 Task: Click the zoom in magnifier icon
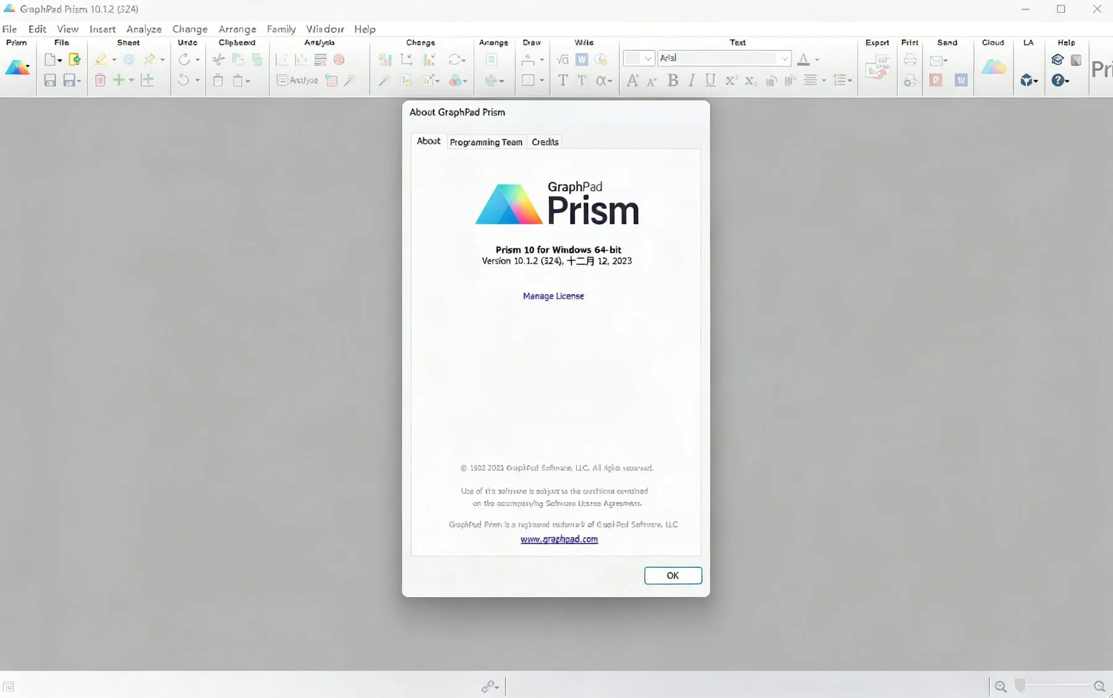(1099, 686)
